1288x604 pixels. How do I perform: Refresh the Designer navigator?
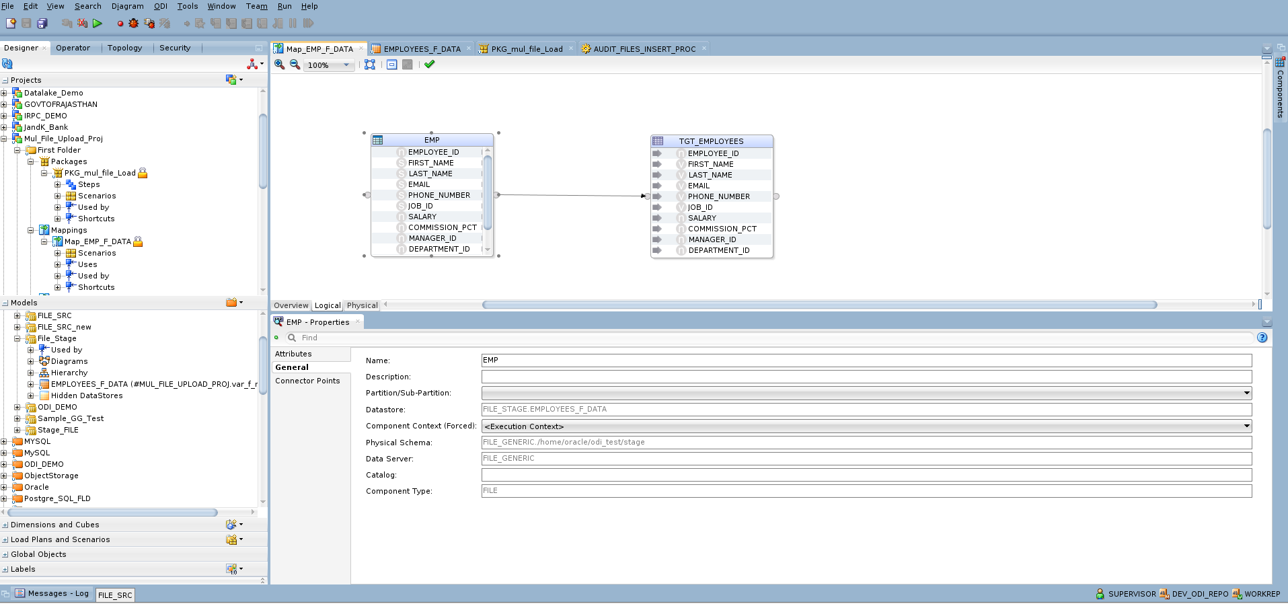[x=7, y=64]
